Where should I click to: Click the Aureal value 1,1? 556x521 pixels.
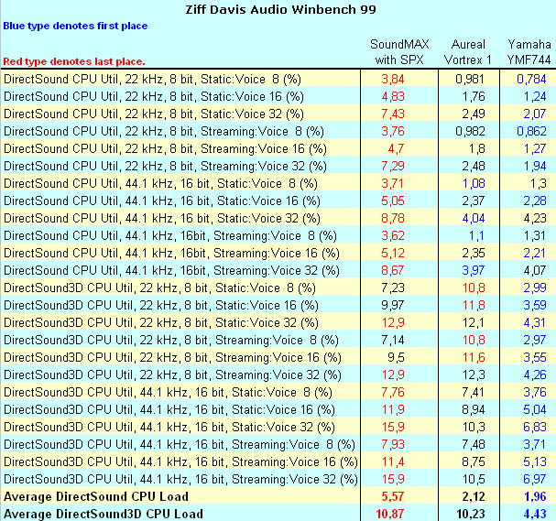pyautogui.click(x=476, y=235)
